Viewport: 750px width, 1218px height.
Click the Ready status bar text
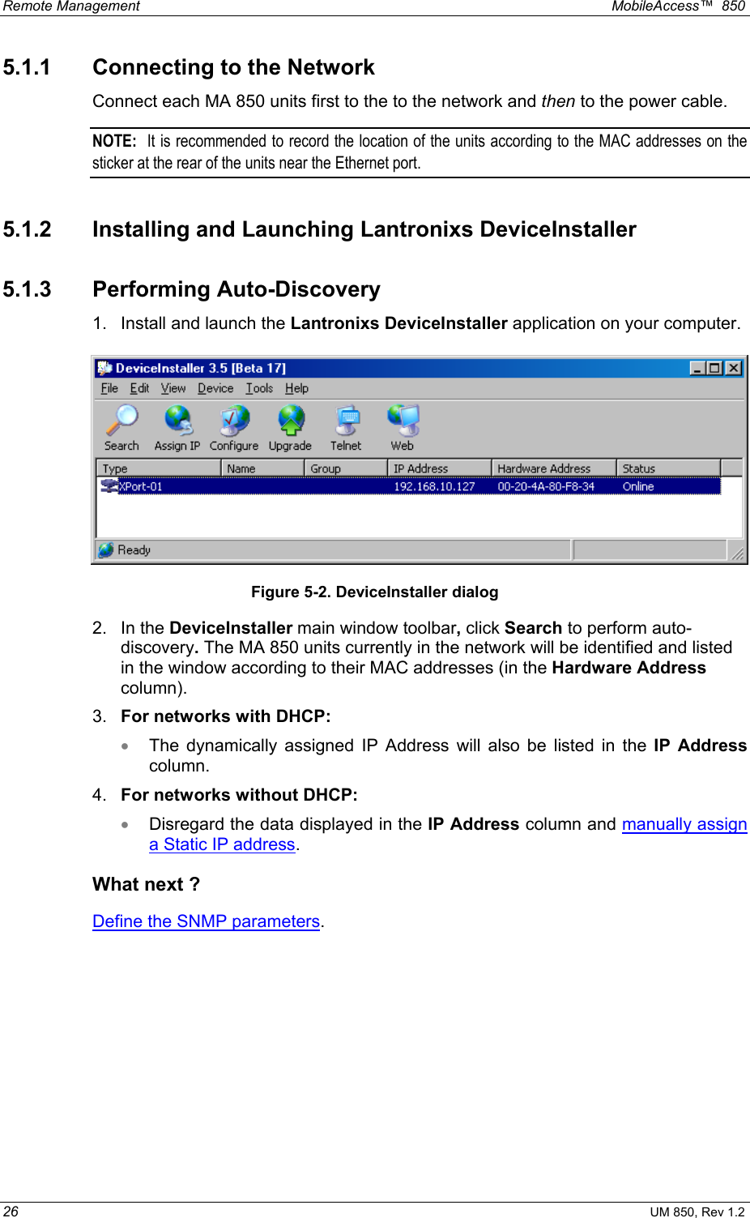tap(134, 550)
